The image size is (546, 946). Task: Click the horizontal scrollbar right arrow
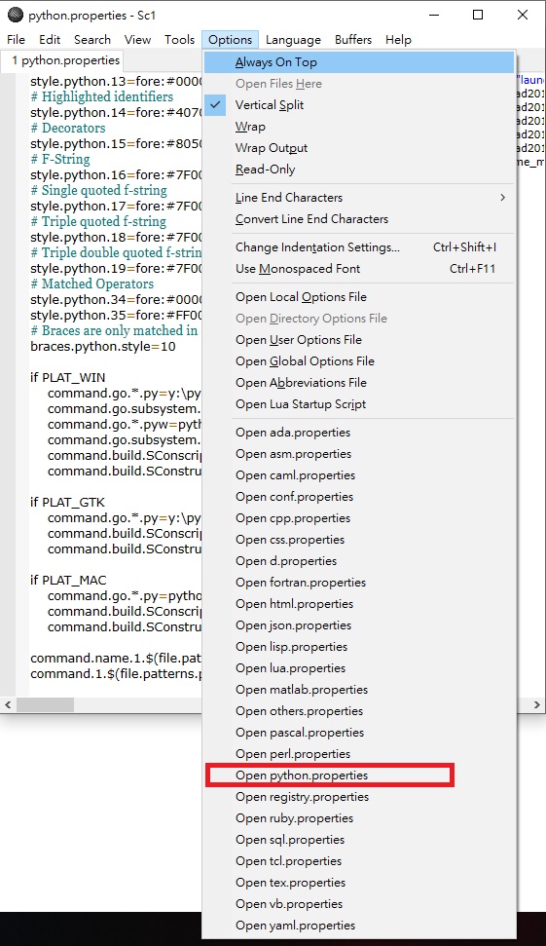click(536, 704)
